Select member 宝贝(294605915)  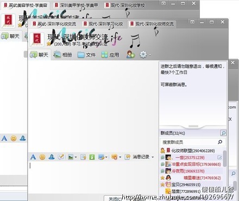tap(192, 185)
